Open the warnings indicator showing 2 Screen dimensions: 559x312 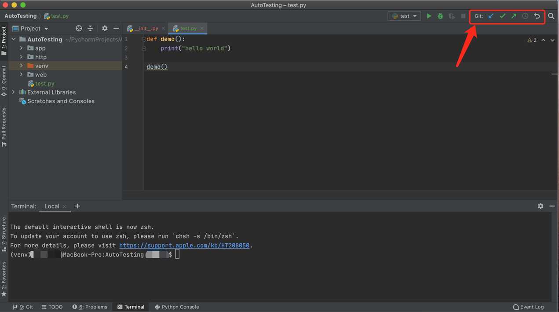(x=532, y=40)
